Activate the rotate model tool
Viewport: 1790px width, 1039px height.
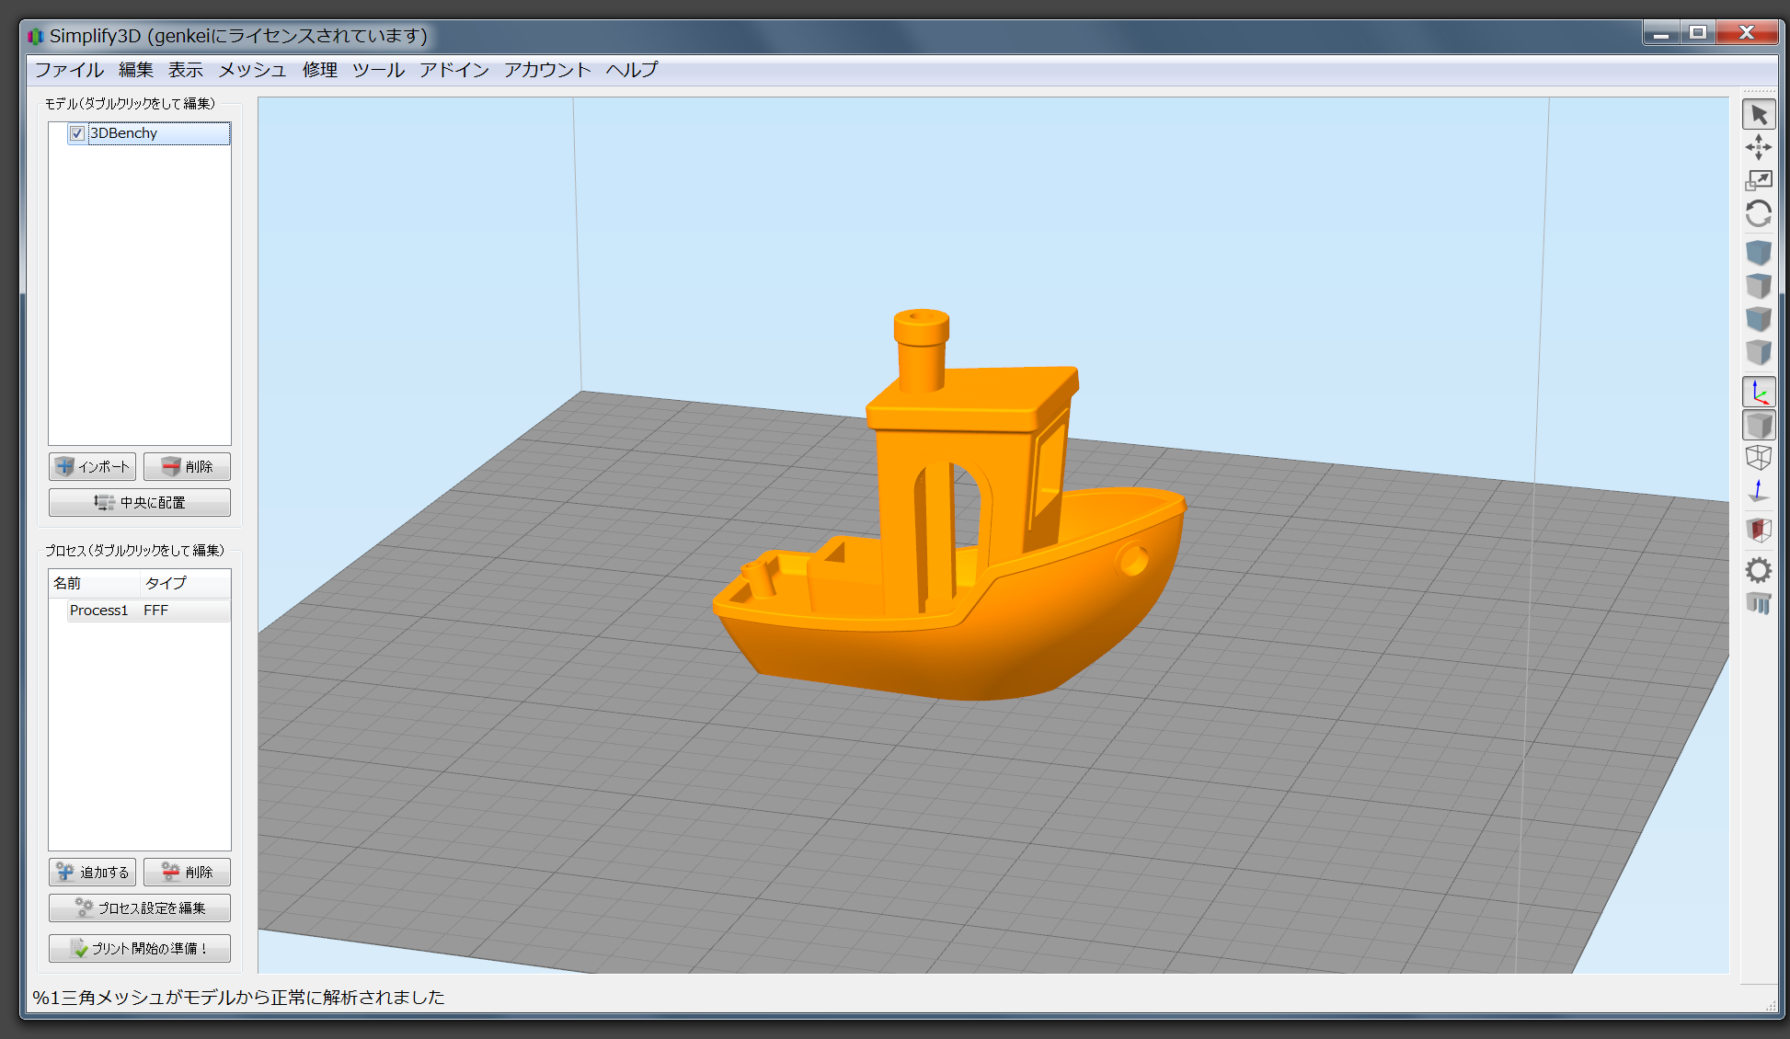click(1759, 214)
